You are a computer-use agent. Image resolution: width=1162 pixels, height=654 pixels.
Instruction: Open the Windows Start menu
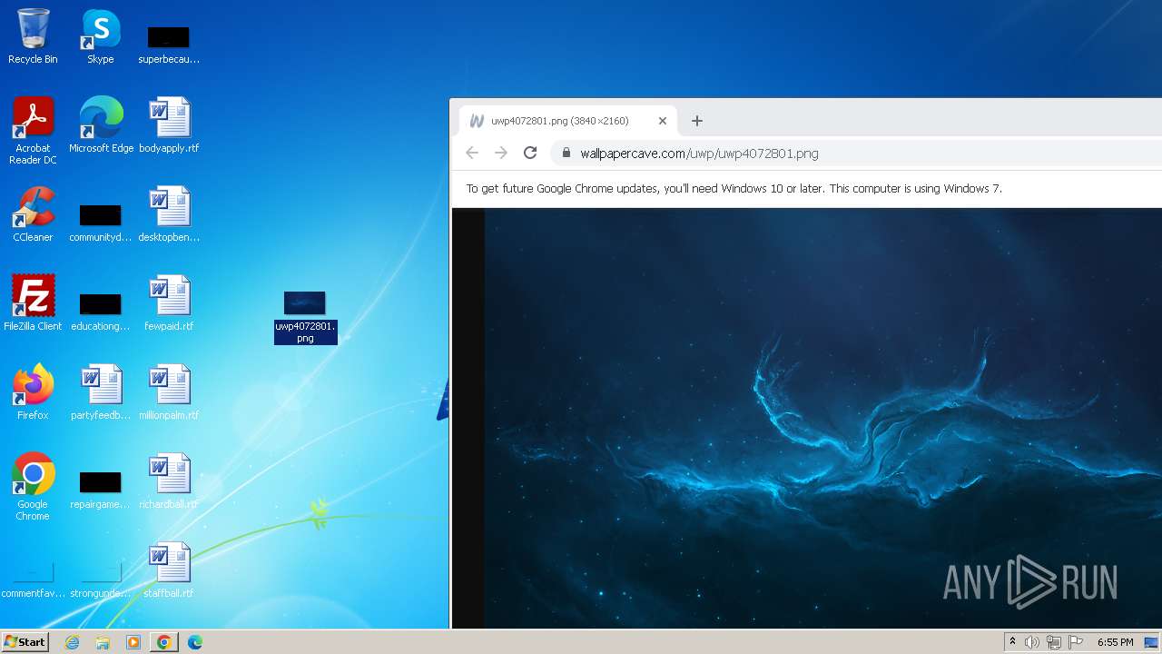click(25, 642)
